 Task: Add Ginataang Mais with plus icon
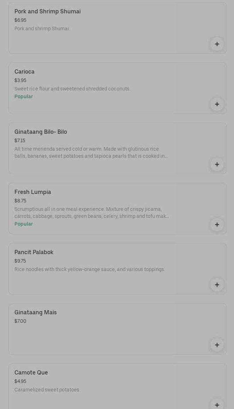click(217, 345)
